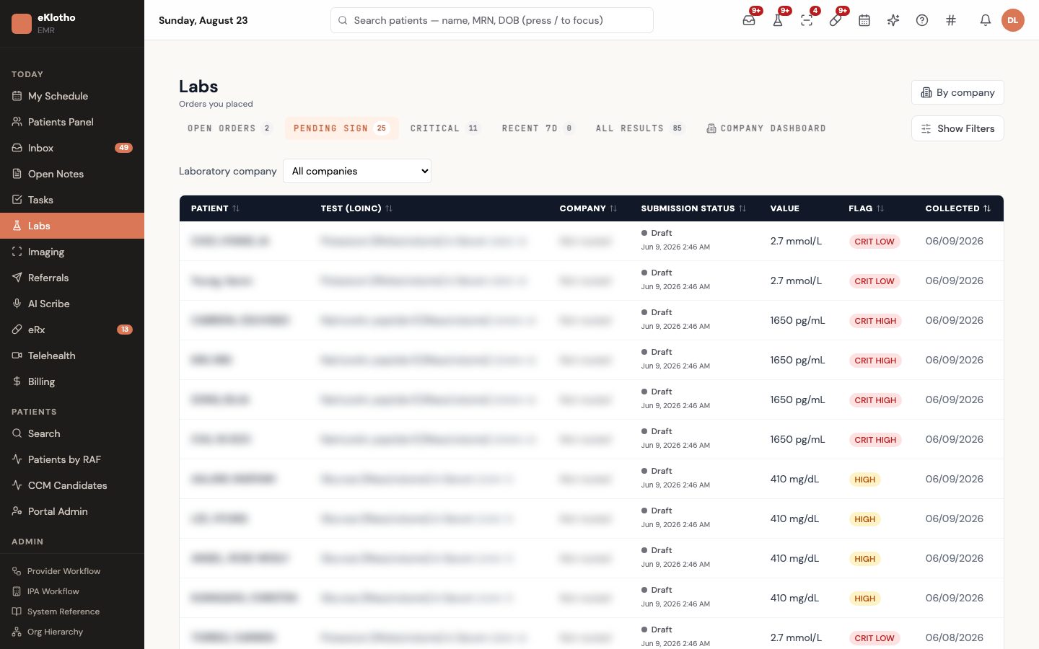Focus the patient search field
The height and width of the screenshot is (649, 1039).
(x=492, y=20)
